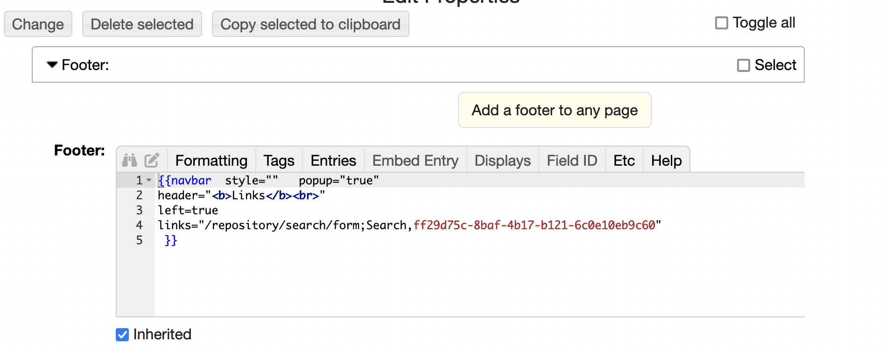Click Delete selected button
The height and width of the screenshot is (351, 886).
(142, 24)
